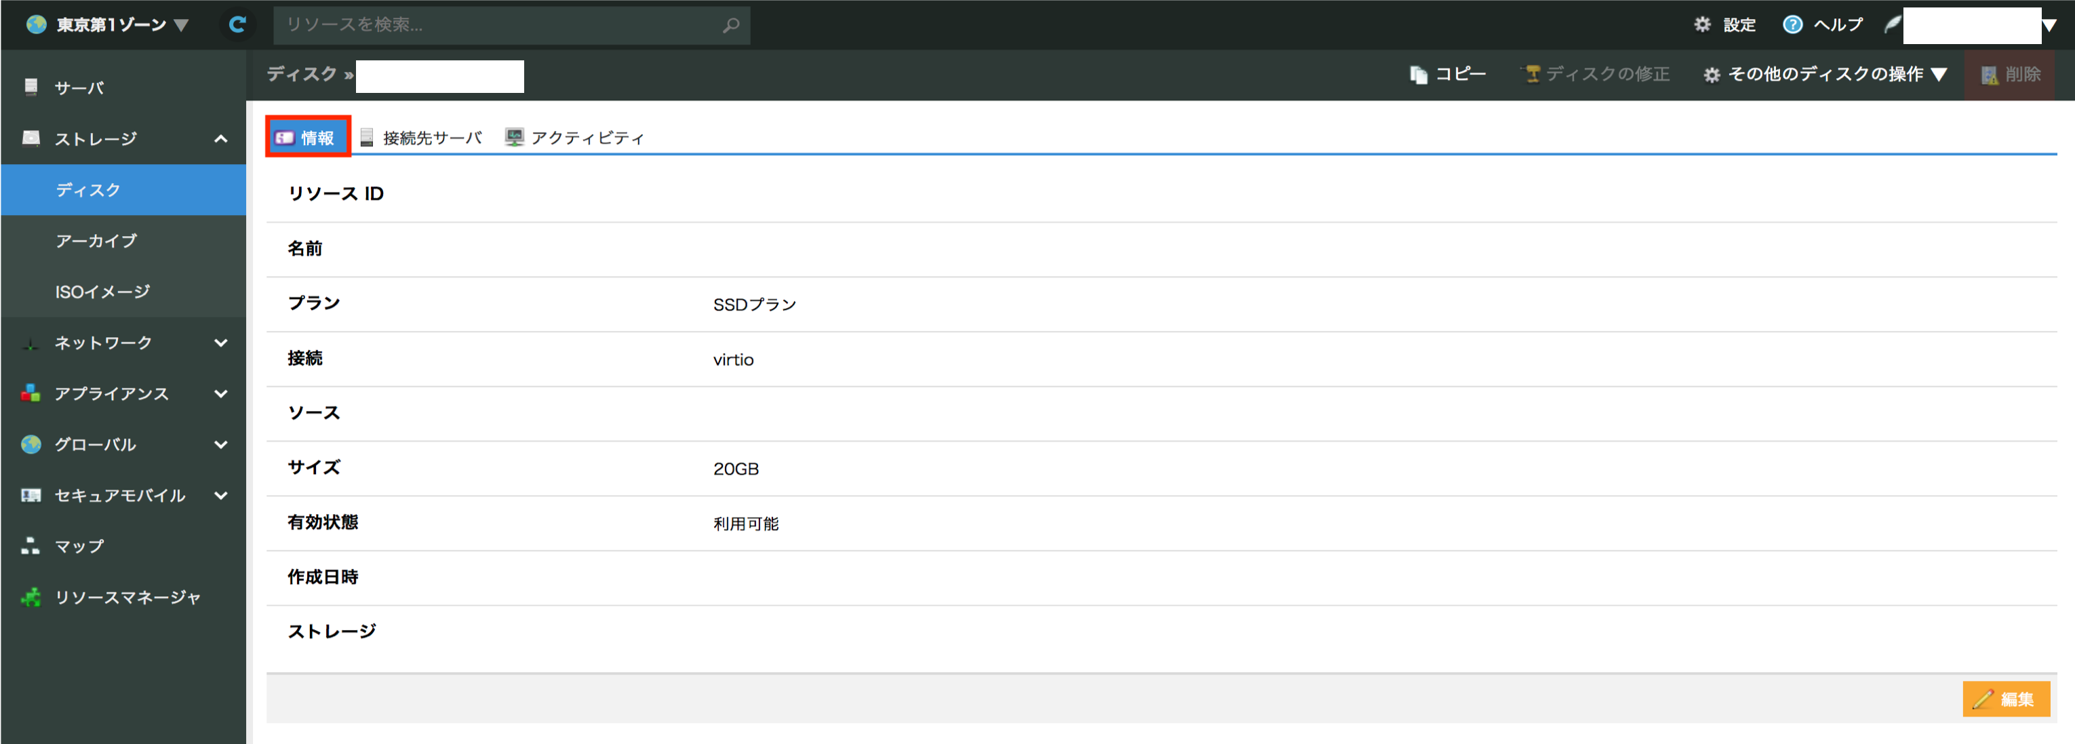Expand the Network section
Viewport: 2075px width, 744px height.
tap(220, 342)
